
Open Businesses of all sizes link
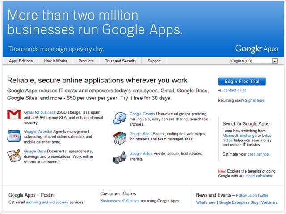point(120,201)
